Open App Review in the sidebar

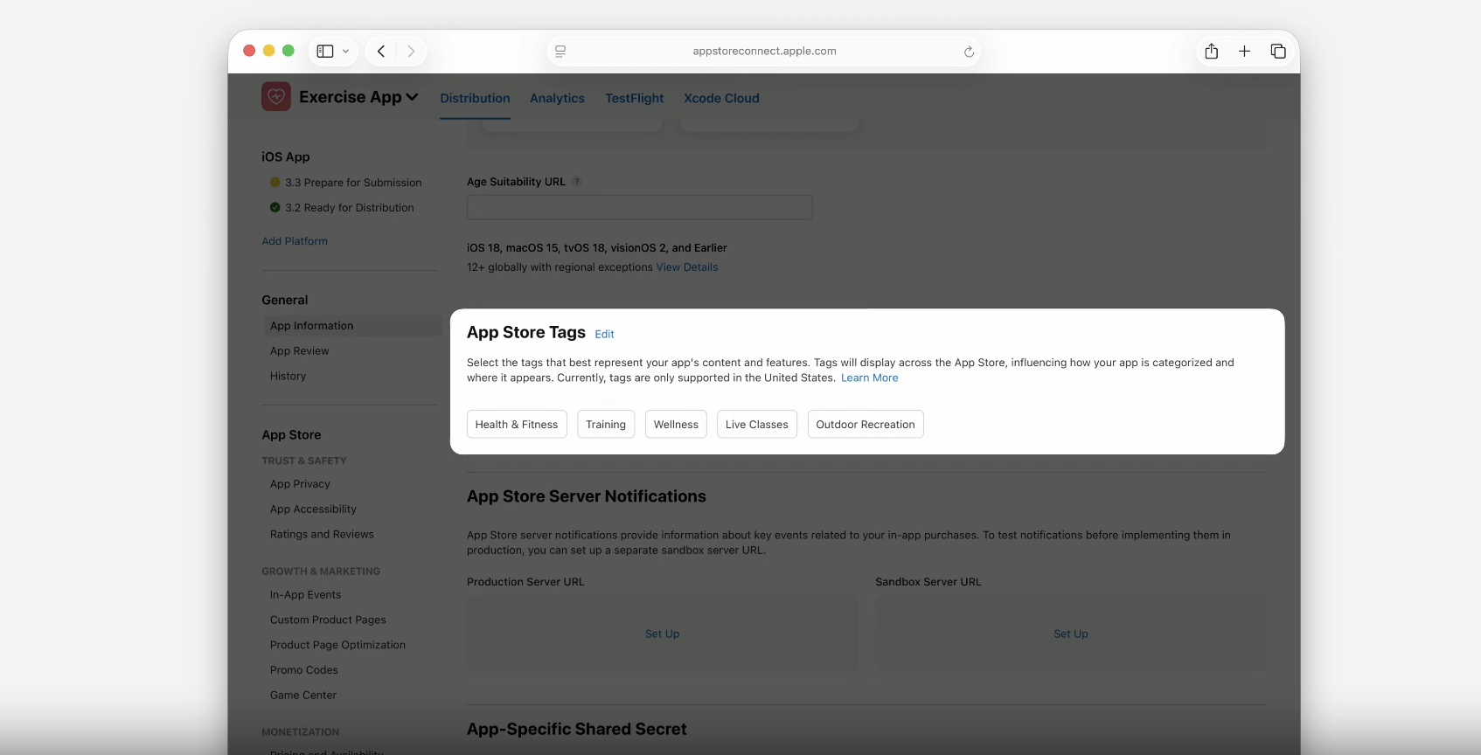pos(300,351)
